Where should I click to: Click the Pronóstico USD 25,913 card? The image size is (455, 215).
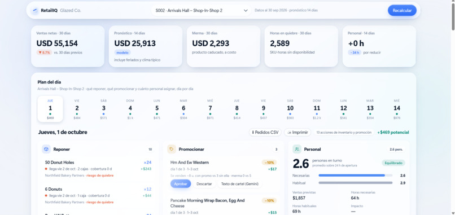pos(146,46)
